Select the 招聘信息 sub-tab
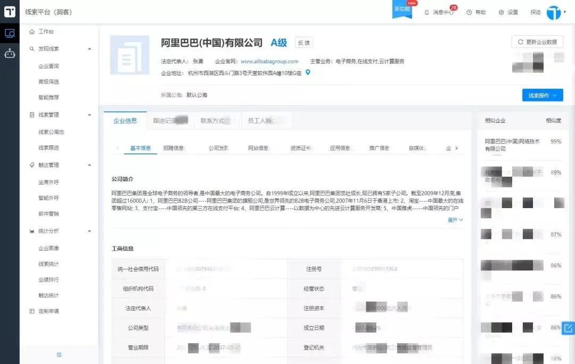The width and height of the screenshot is (575, 364). click(174, 148)
